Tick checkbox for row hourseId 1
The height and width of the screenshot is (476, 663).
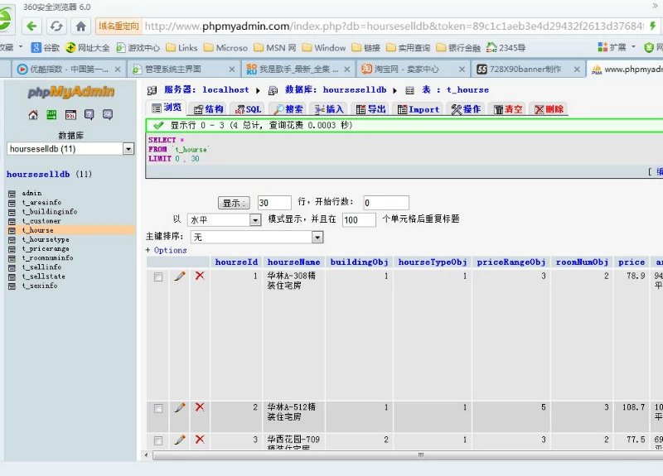coord(158,277)
